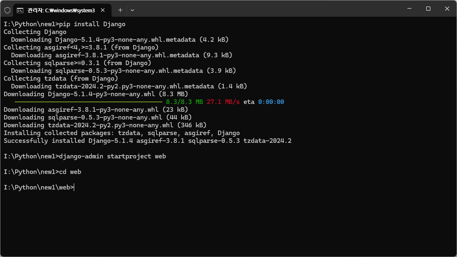
Task: Click the green download progress bar
Action: tap(88, 102)
